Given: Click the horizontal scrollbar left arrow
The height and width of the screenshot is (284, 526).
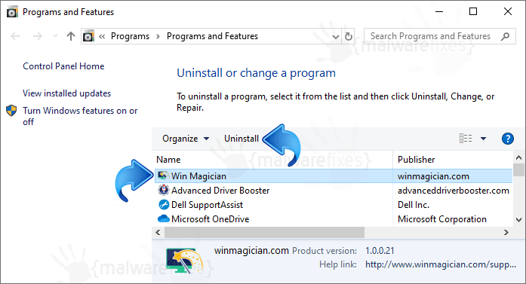Looking at the screenshot, I should pyautogui.click(x=158, y=232).
